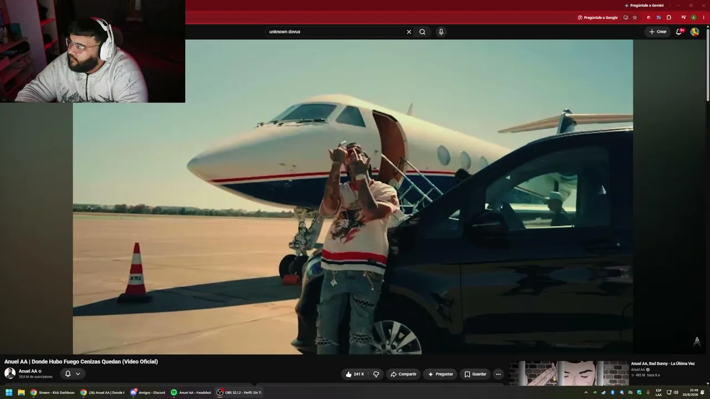
Task: Save the video with the Guardar button
Action: [475, 374]
